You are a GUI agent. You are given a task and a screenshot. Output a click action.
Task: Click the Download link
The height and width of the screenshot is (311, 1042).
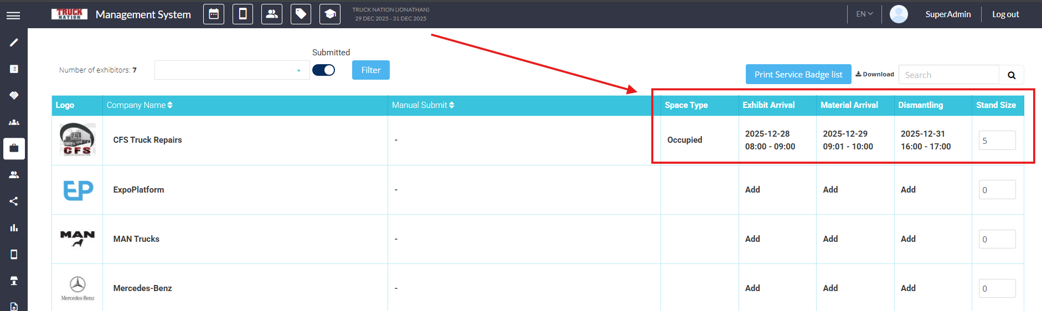[875, 74]
